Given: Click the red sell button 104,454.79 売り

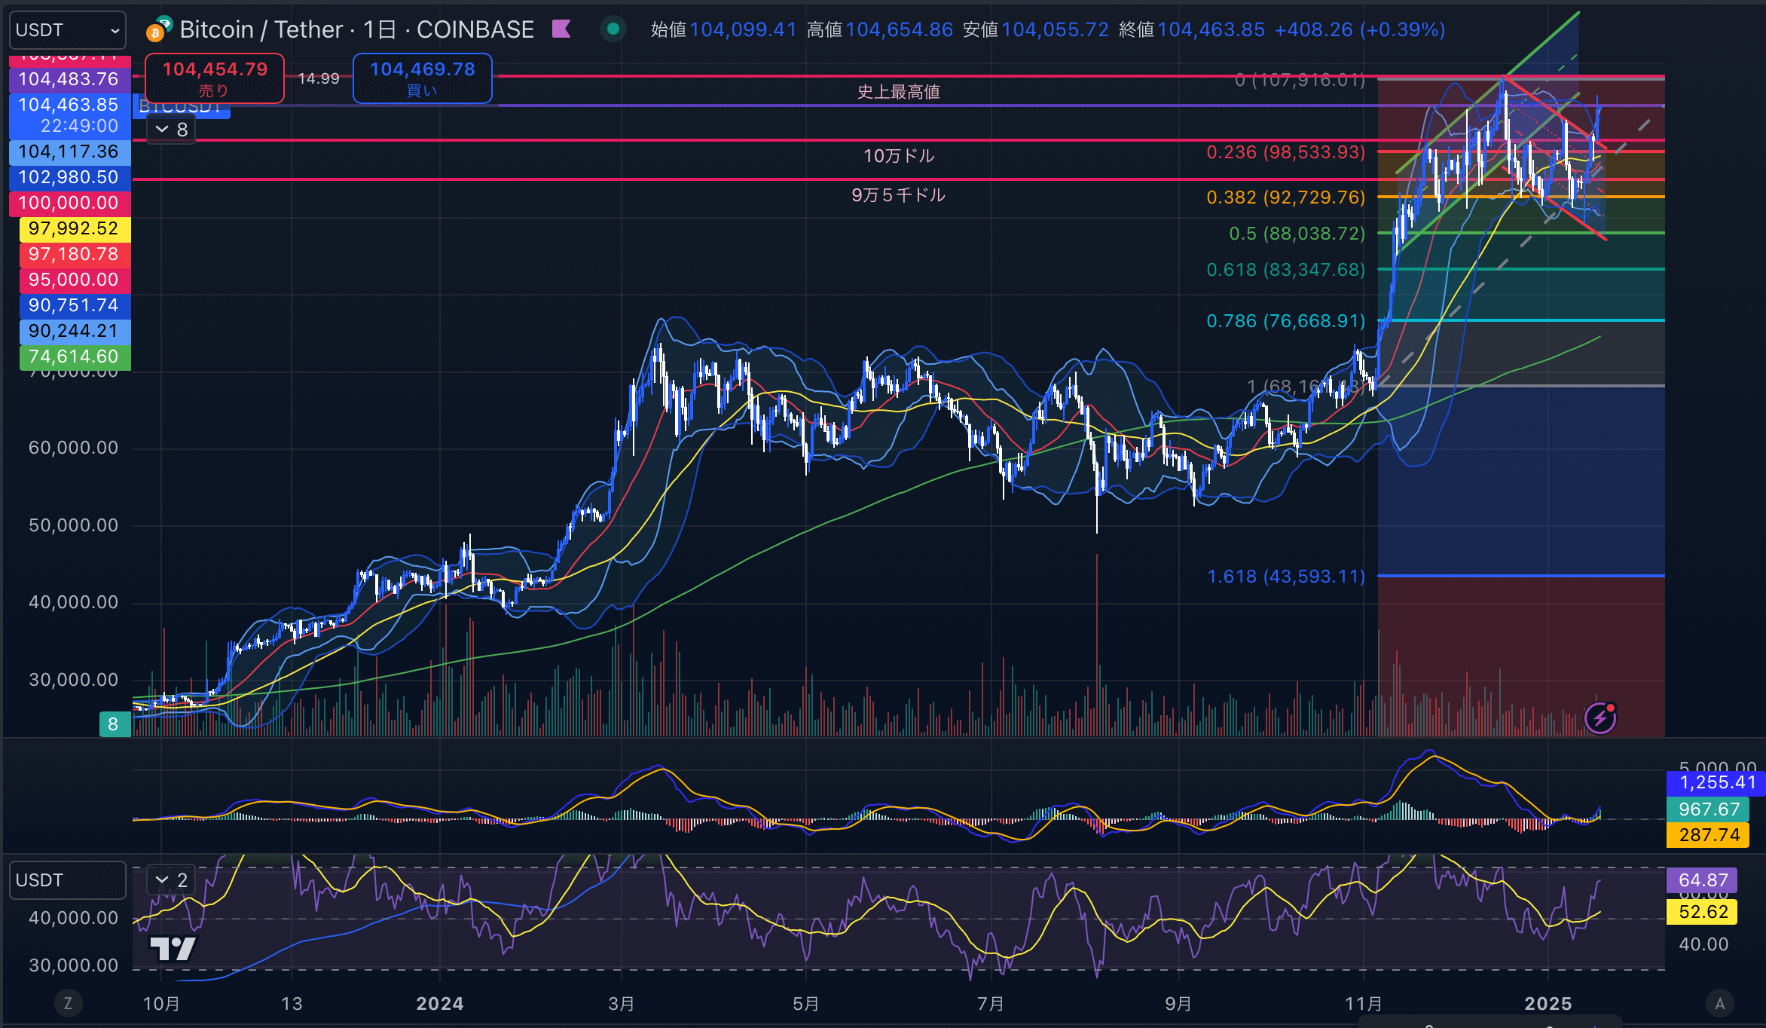Looking at the screenshot, I should (x=215, y=78).
